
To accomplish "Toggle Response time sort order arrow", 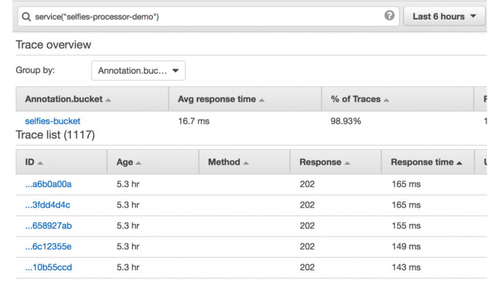I will click(x=460, y=163).
